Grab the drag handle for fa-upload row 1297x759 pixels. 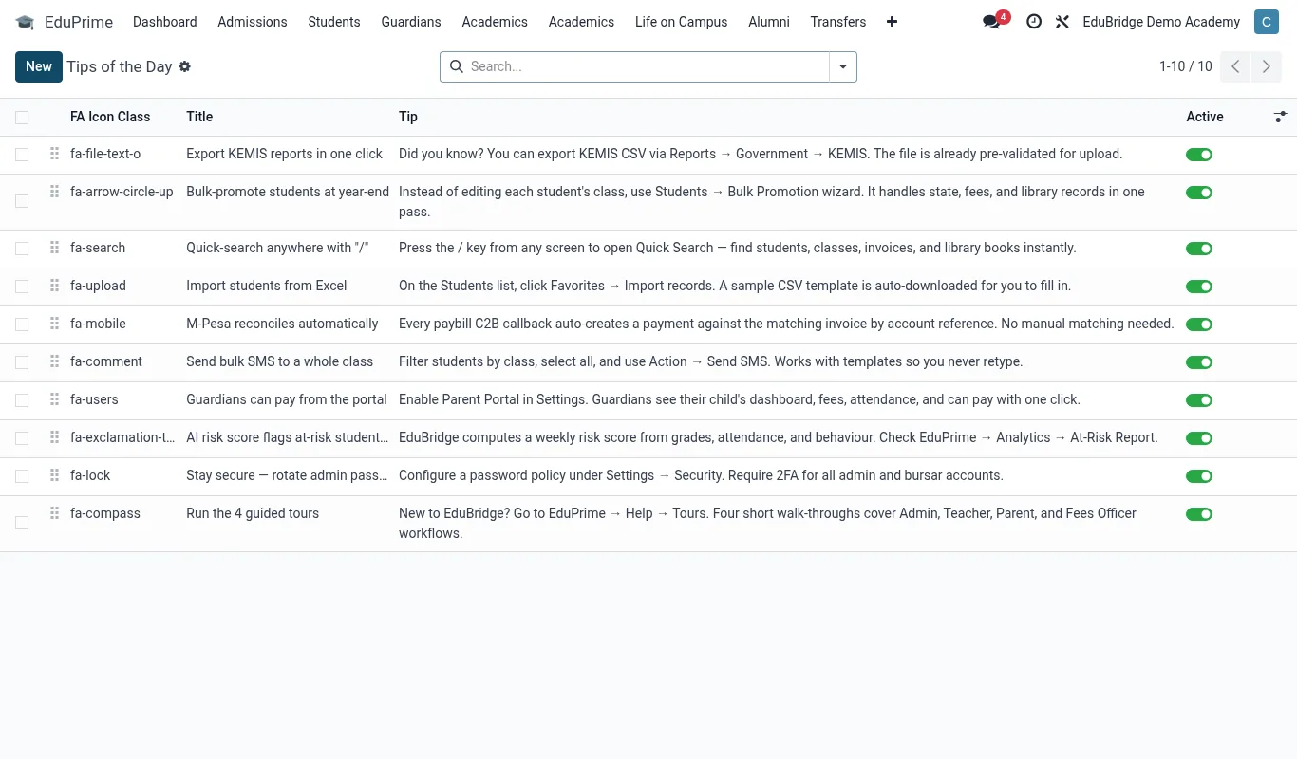(54, 286)
